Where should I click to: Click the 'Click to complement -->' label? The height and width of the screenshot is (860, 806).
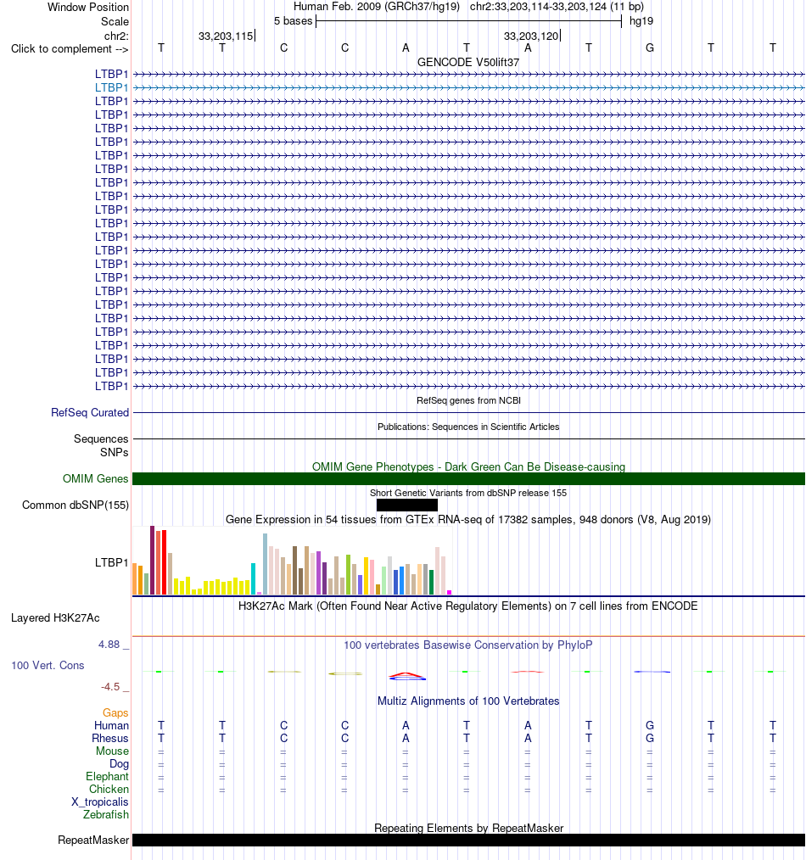click(70, 49)
